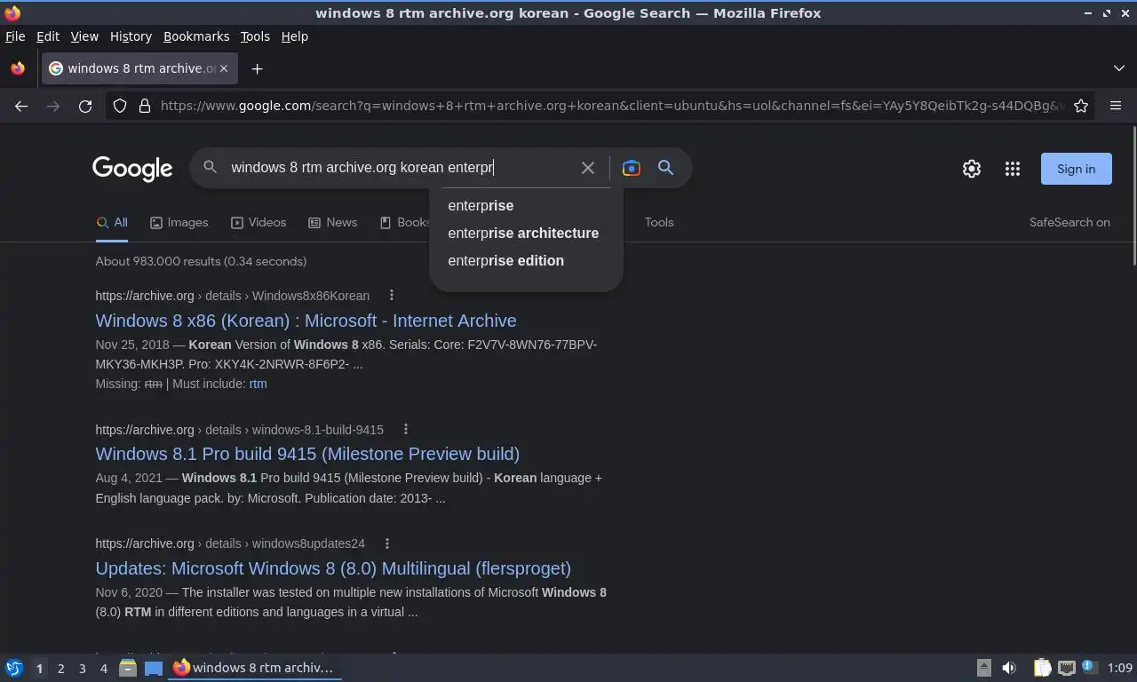Open more options for windows-8.1-build-9415 result

coord(406,429)
